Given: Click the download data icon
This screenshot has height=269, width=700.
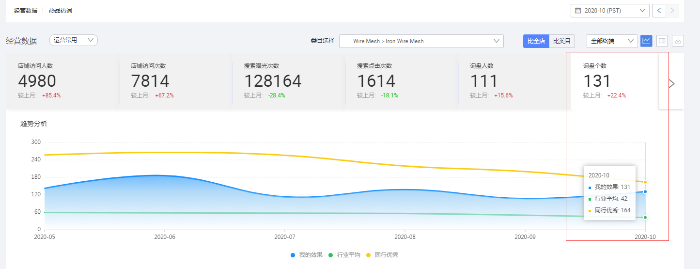Looking at the screenshot, I should point(678,41).
